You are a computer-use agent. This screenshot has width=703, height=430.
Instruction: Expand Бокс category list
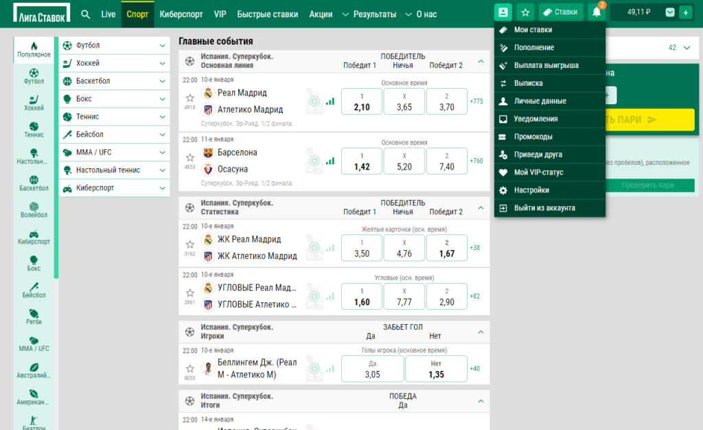(162, 99)
